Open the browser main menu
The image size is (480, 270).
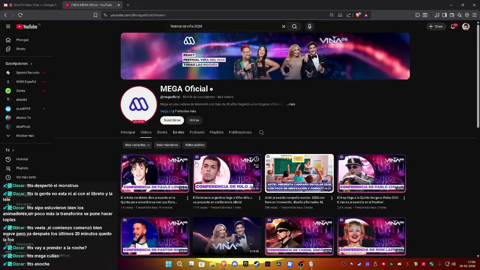tap(475, 15)
